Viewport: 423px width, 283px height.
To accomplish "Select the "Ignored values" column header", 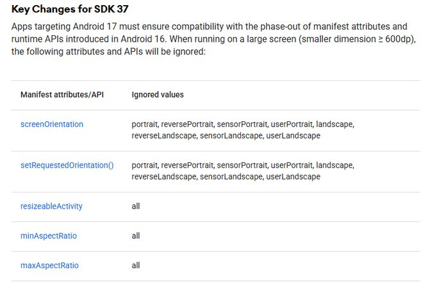I will pos(158,94).
